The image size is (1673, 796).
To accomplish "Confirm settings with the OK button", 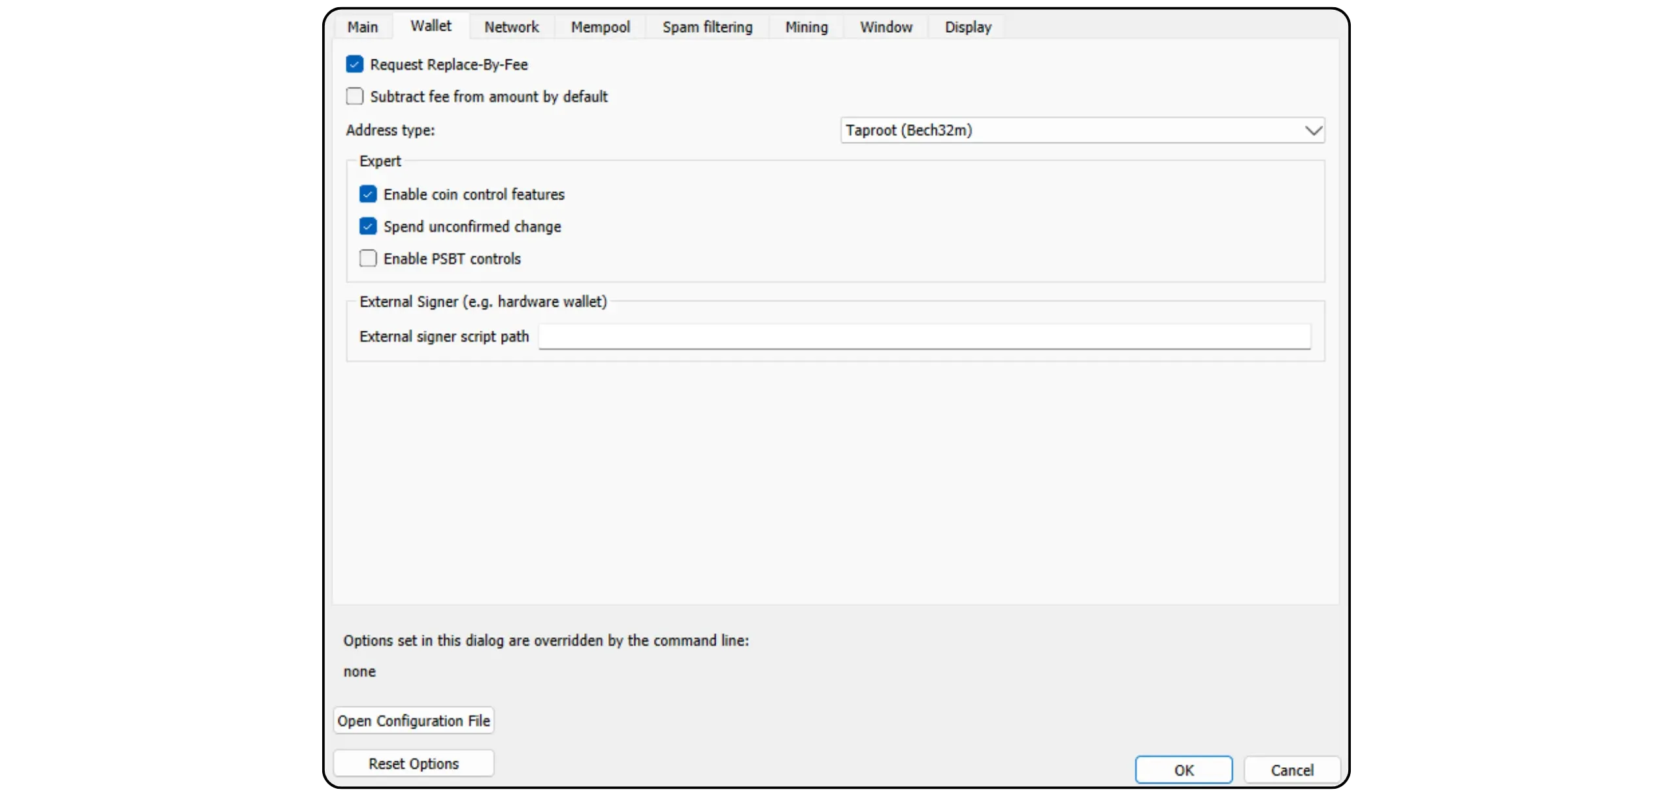I will click(x=1184, y=770).
